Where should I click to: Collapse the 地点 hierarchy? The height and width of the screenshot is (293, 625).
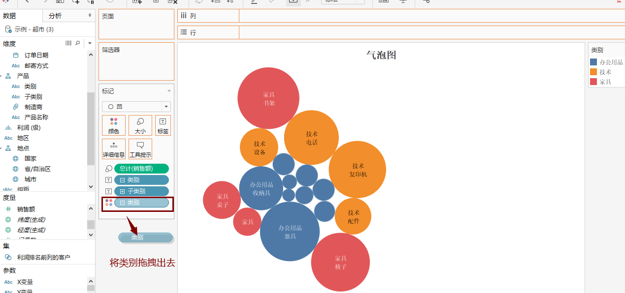pyautogui.click(x=2, y=148)
